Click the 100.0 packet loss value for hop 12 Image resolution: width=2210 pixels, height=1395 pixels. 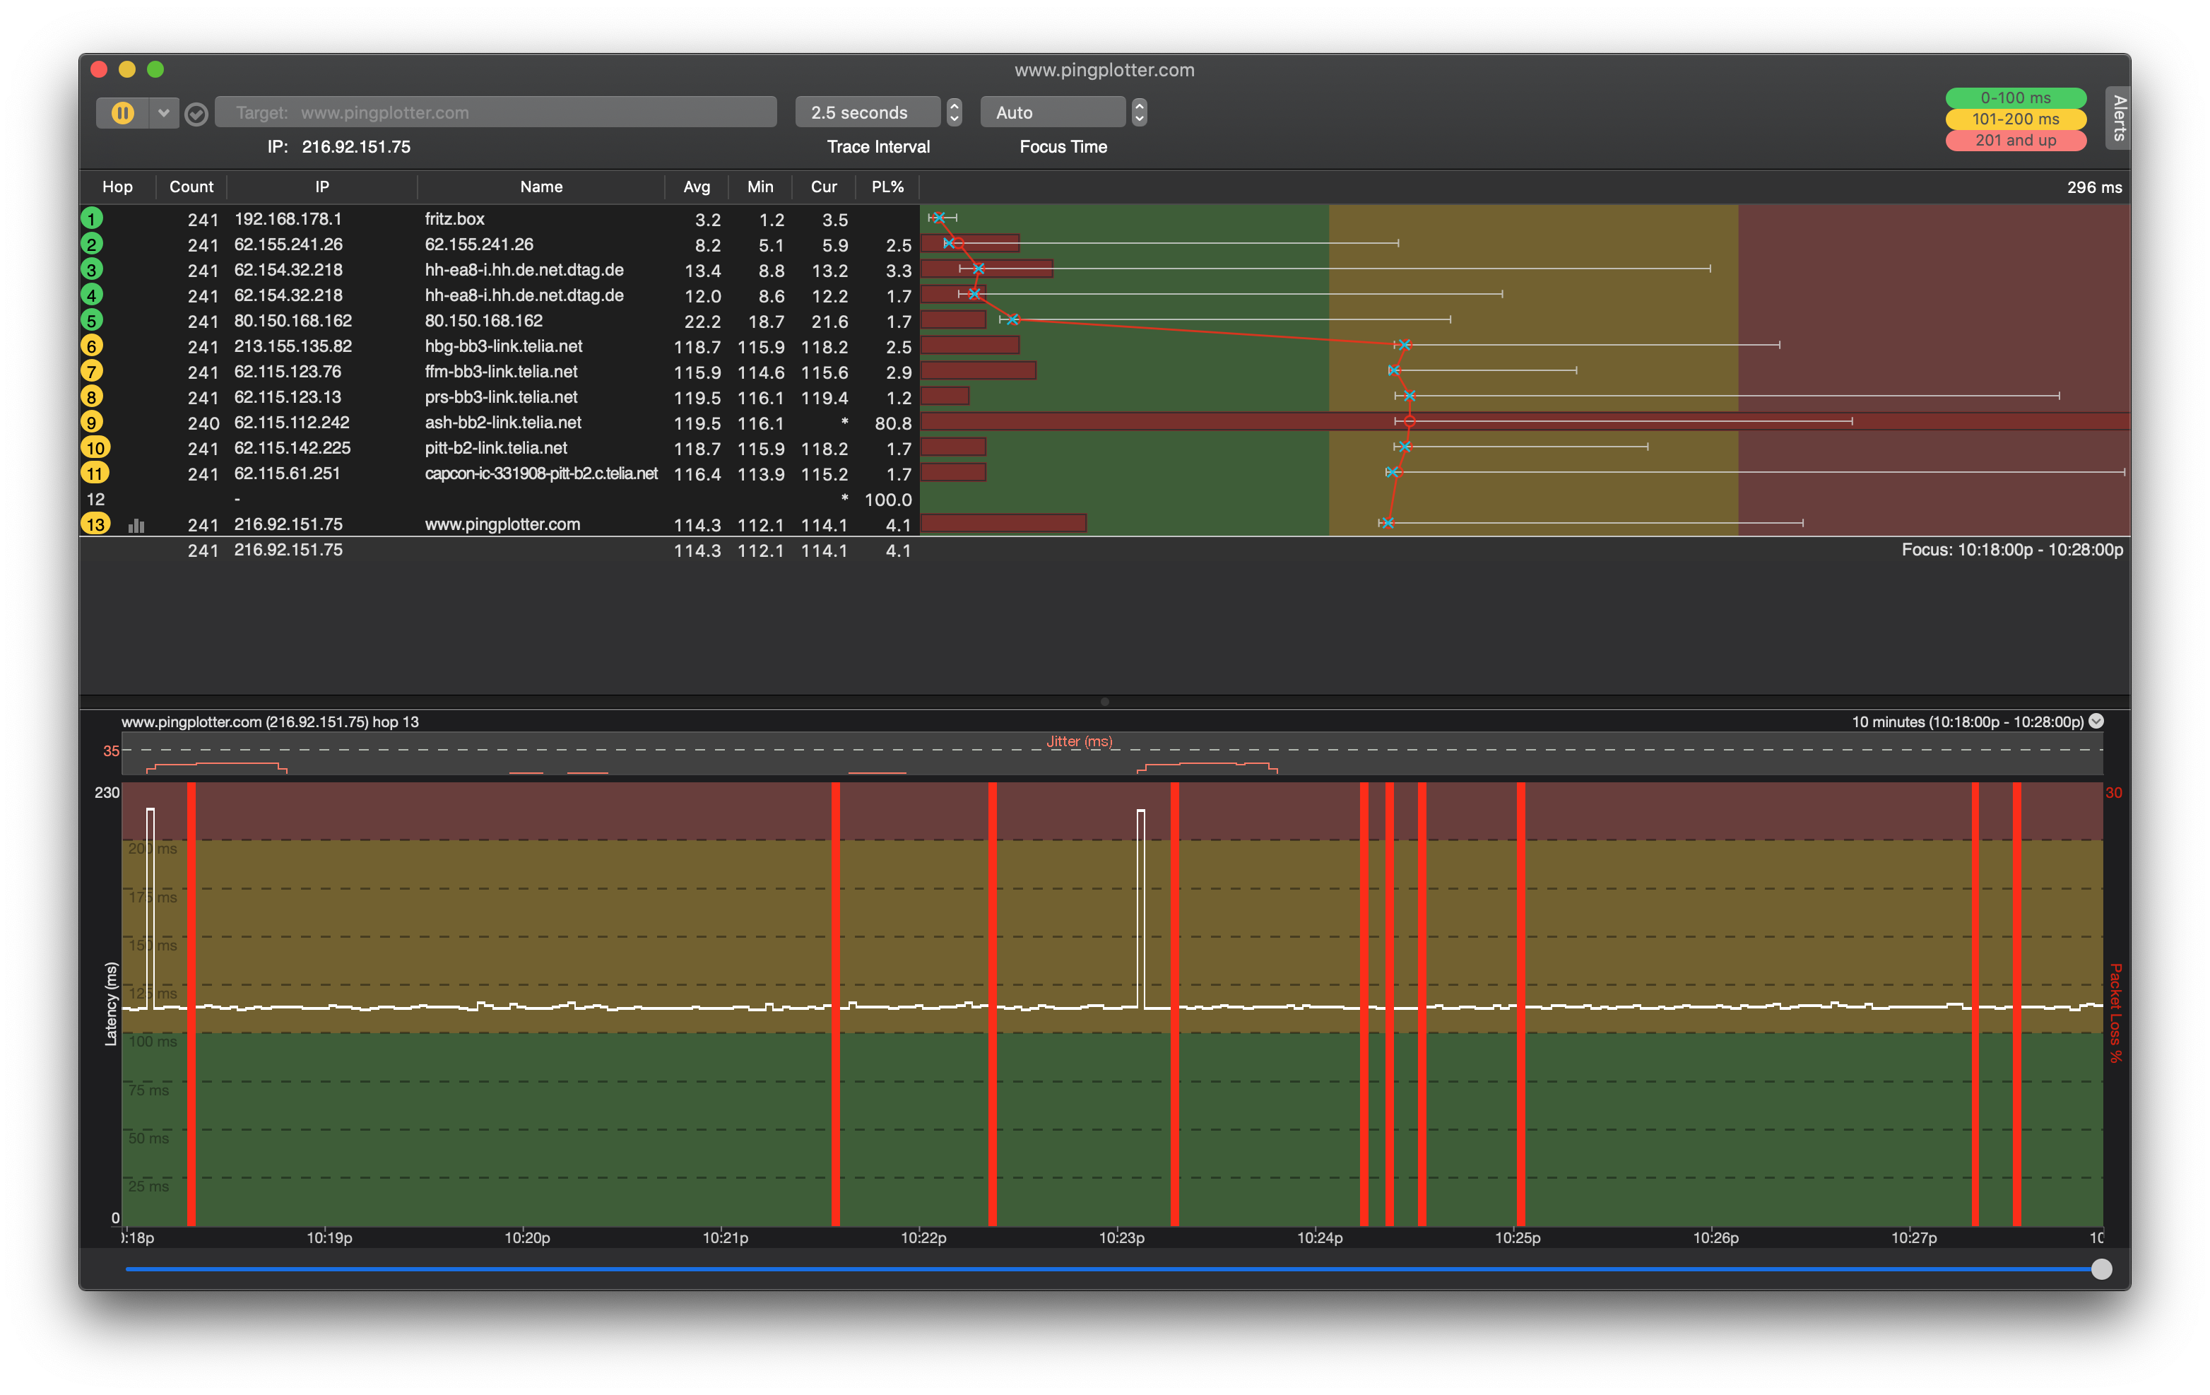(887, 499)
